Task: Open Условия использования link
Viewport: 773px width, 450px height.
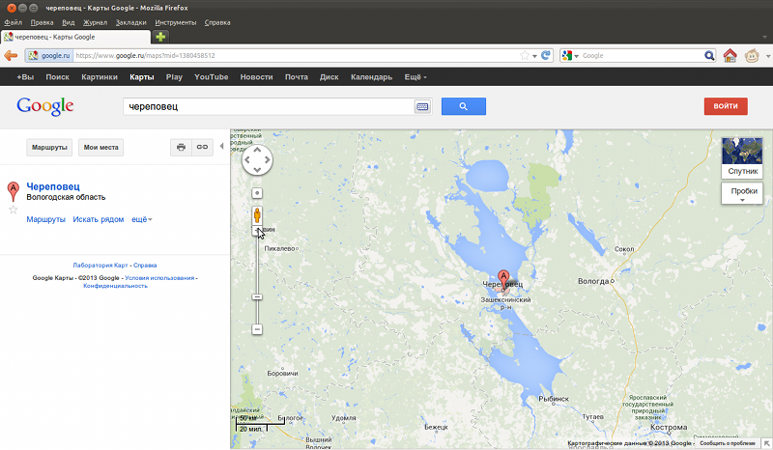Action: tap(159, 278)
